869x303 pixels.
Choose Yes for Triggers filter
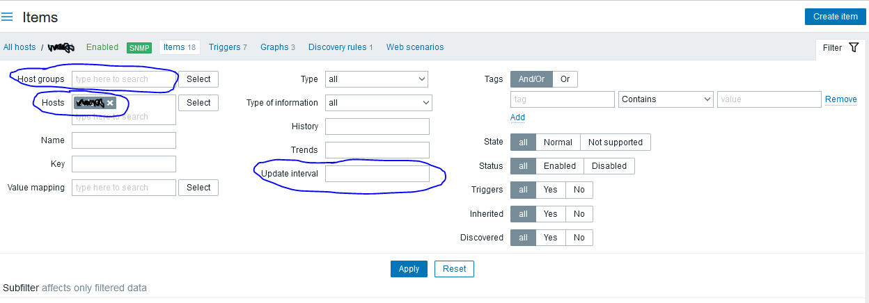coord(550,190)
